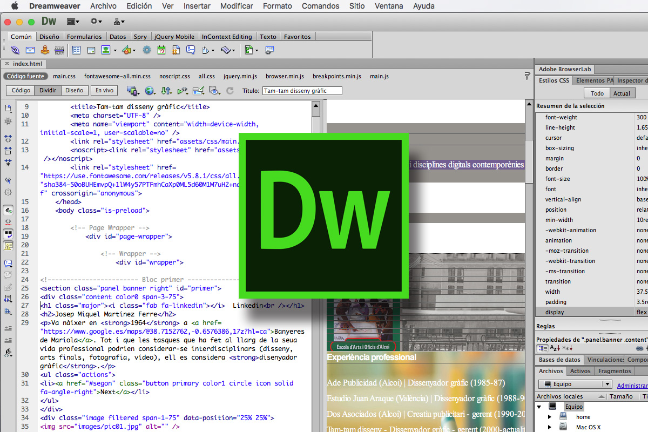This screenshot has height=432, width=648.
Task: Toggle Highlight Invalid Code icon
Action: click(x=8, y=221)
